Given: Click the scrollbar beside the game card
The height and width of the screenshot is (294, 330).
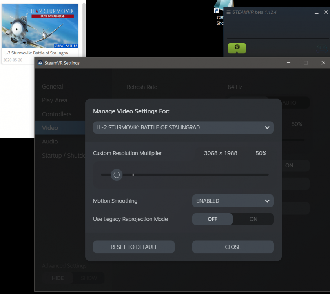Looking at the screenshot, I should (84, 29).
